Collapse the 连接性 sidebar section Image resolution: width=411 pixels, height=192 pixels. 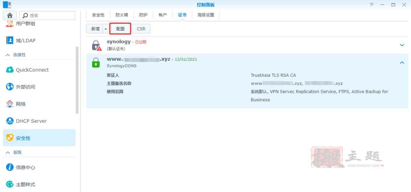(8, 55)
